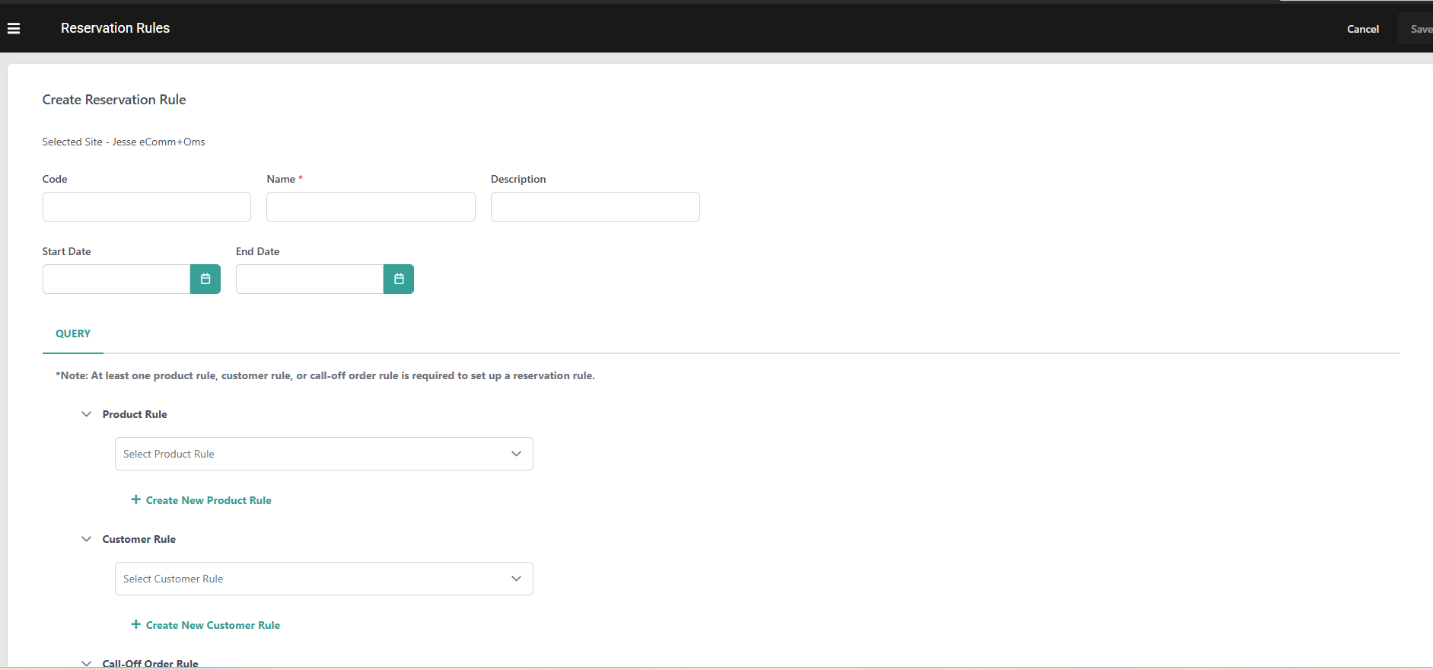Click the Selected Site - Jesse eComm+Oms text

click(123, 142)
